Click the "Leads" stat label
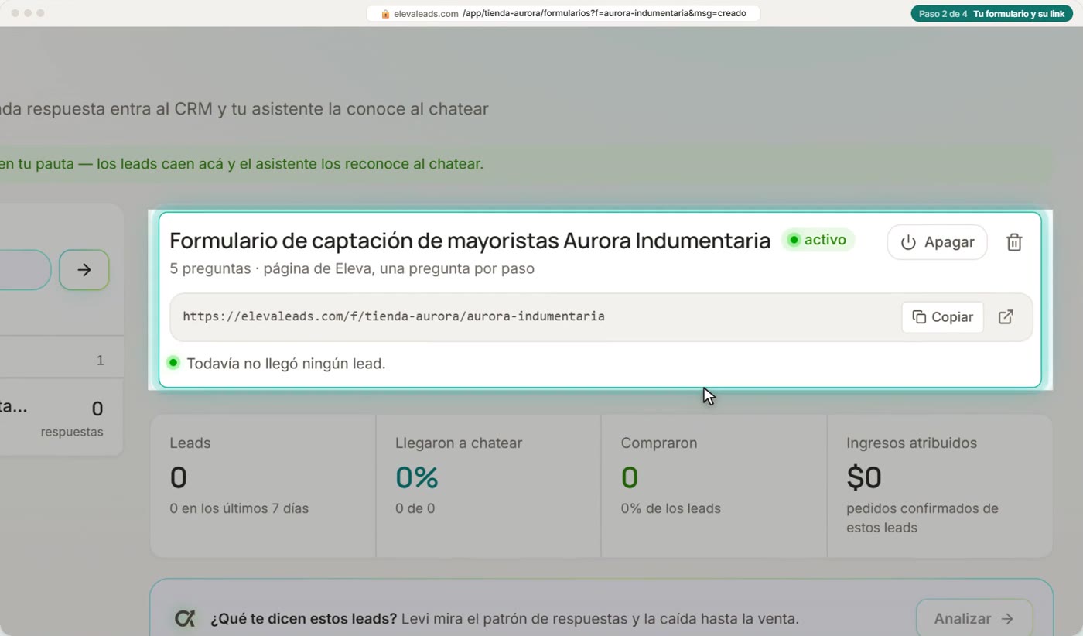The width and height of the screenshot is (1083, 636). pyautogui.click(x=190, y=443)
